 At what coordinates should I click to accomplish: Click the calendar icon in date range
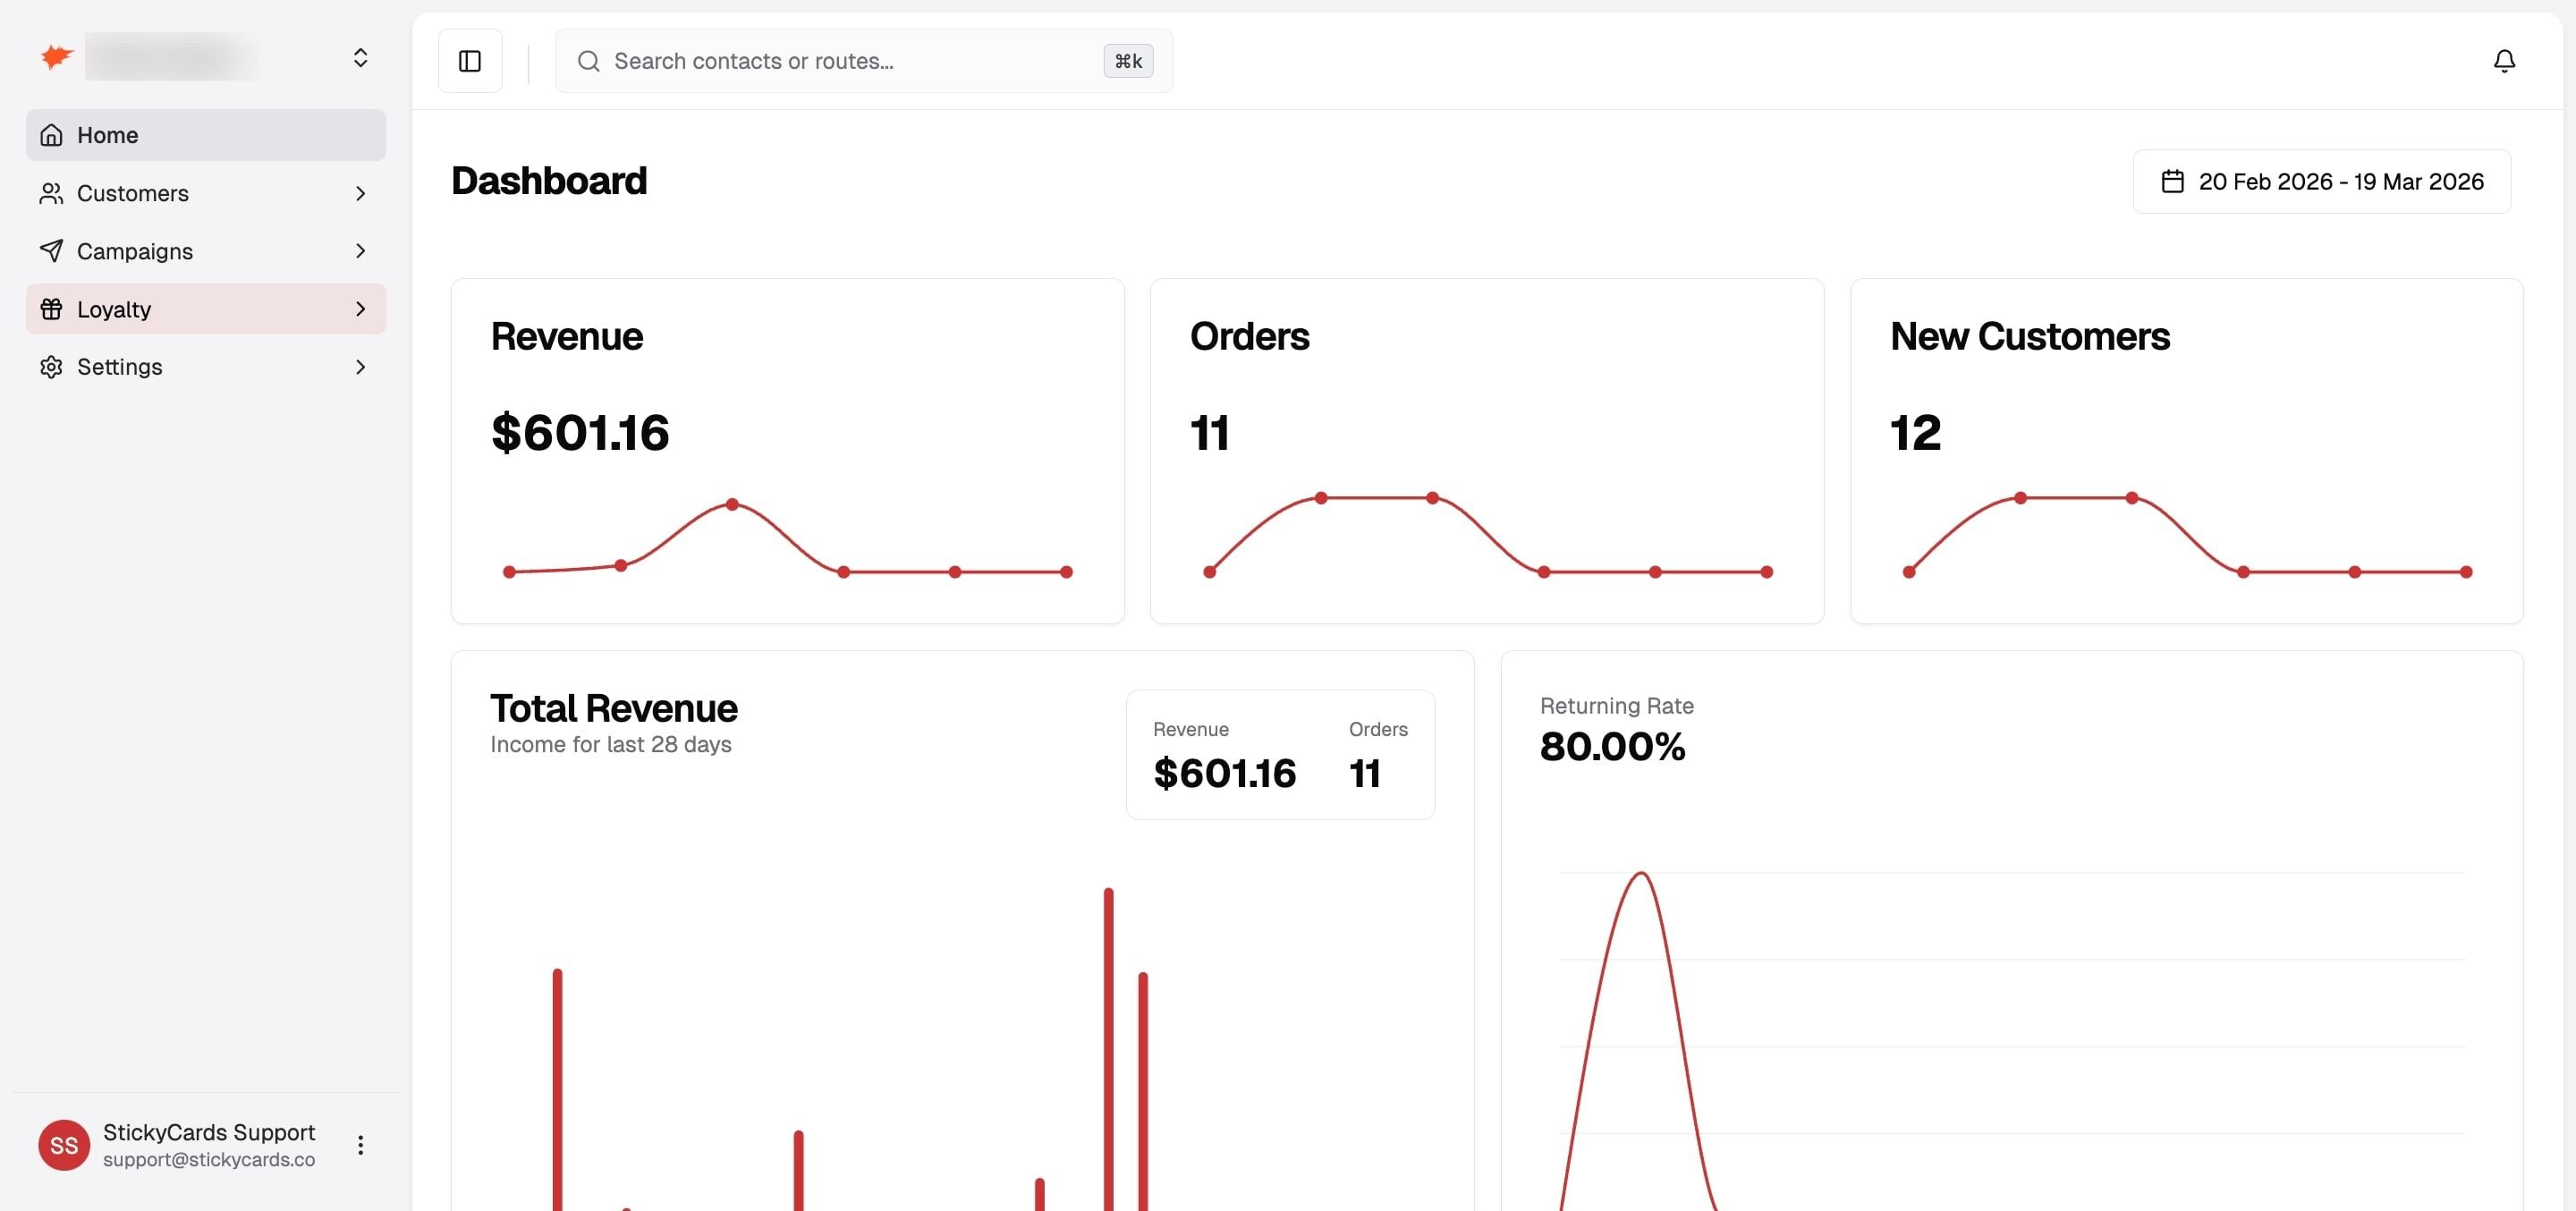coord(2172,181)
